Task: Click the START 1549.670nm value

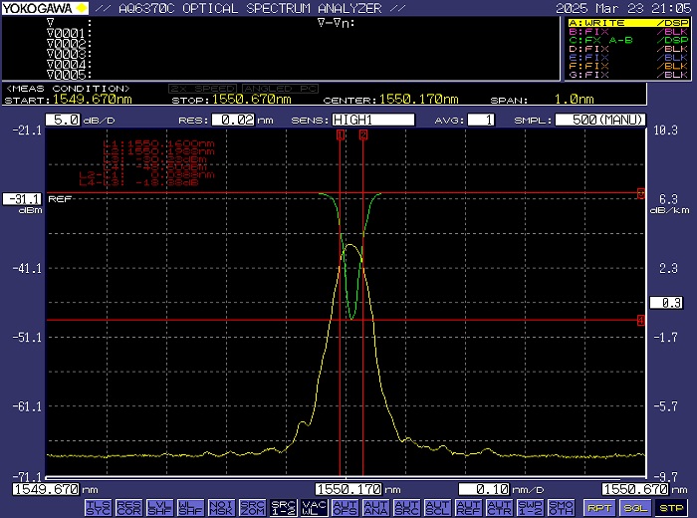Action: point(93,100)
